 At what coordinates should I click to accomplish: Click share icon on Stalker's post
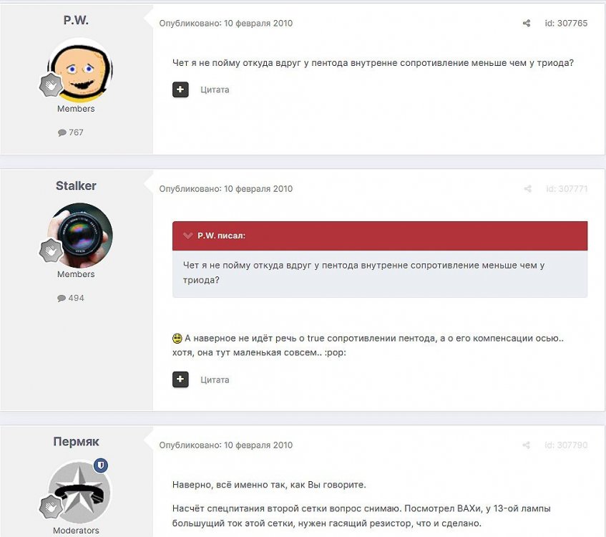(527, 189)
